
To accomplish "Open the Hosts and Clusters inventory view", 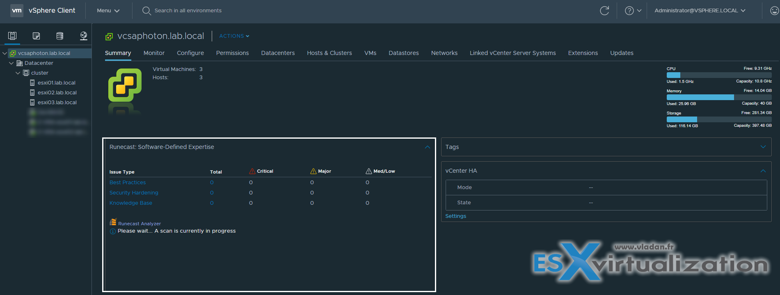I will [12, 36].
